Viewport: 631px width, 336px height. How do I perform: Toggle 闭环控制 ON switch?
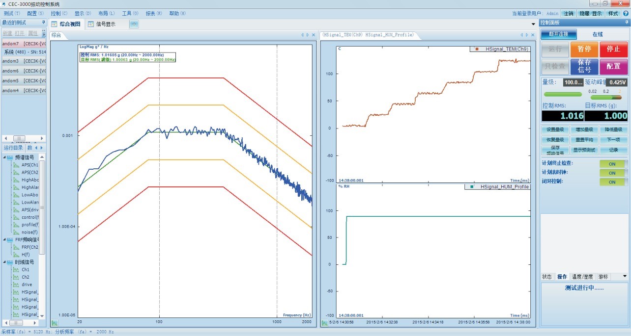tap(612, 182)
